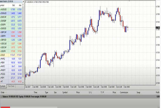The image size is (161, 108).
Task: Select the #T stock row
Action: click(11, 82)
